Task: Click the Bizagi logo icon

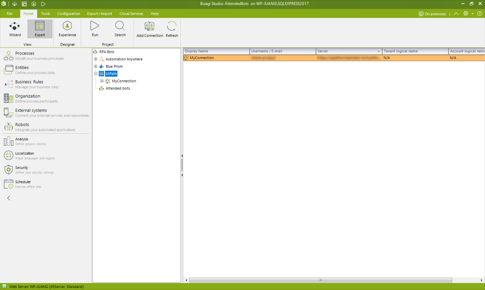Action: click(x=4, y=4)
